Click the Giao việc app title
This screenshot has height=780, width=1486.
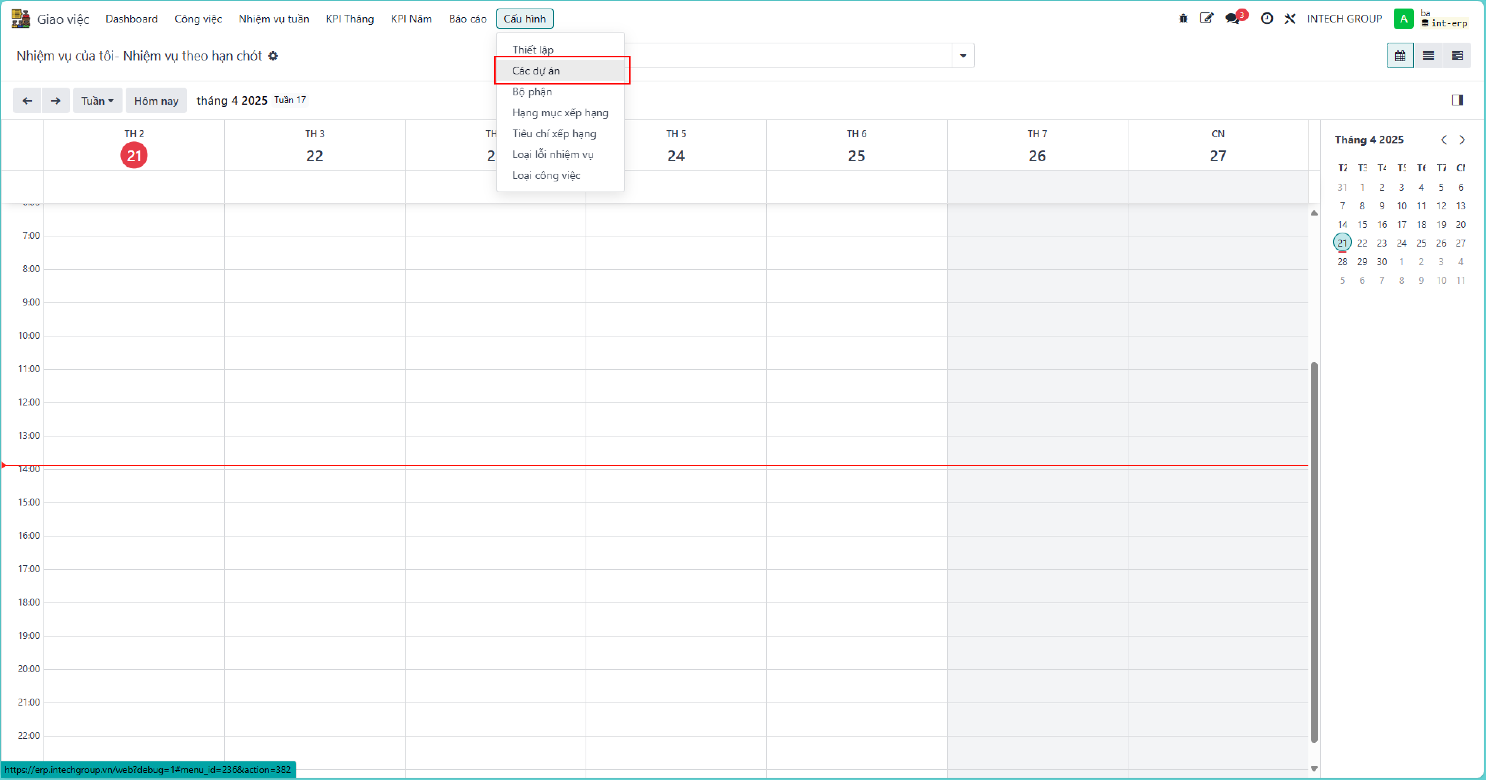pyautogui.click(x=64, y=19)
